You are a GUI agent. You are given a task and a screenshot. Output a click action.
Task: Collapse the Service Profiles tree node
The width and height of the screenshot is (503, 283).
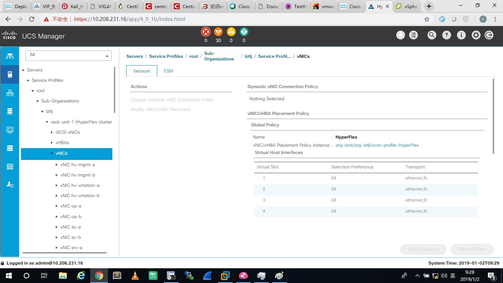pyautogui.click(x=28, y=80)
